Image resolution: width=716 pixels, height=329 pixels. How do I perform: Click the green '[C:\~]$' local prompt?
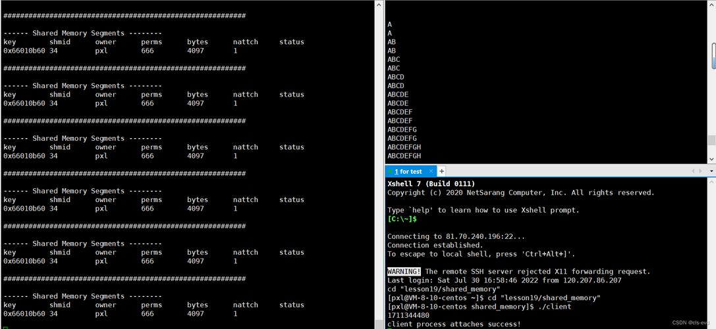coord(402,219)
